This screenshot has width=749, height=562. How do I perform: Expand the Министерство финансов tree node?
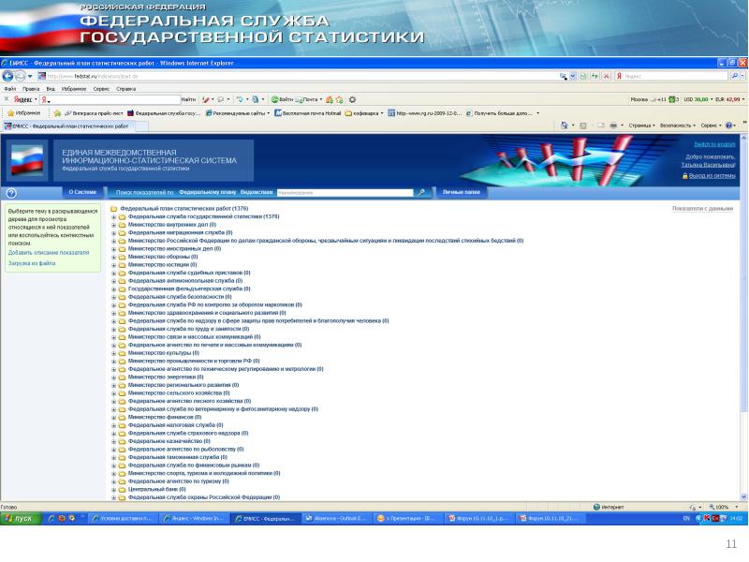tap(113, 417)
